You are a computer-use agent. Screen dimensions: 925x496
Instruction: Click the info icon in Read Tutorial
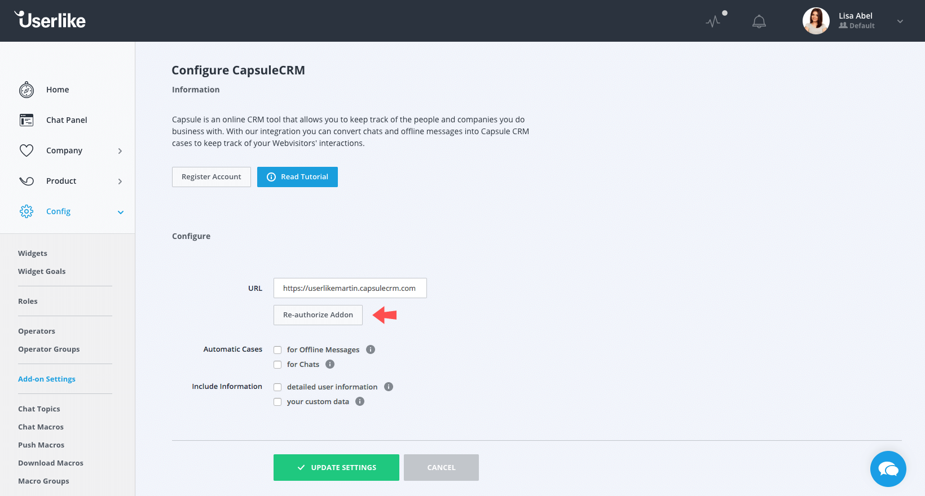click(x=271, y=177)
